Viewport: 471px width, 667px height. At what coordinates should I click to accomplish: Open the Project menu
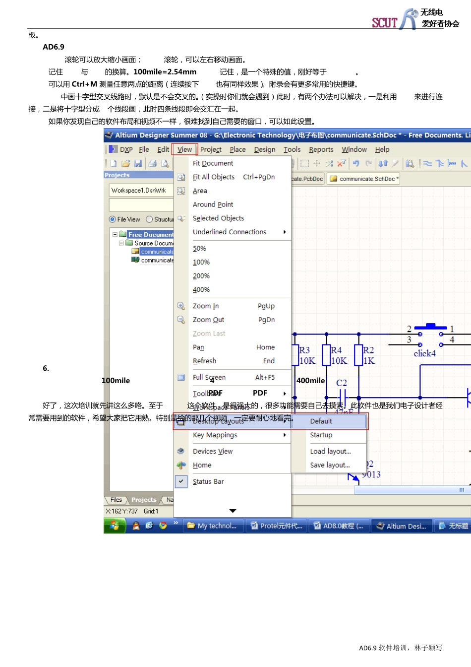tap(211, 149)
